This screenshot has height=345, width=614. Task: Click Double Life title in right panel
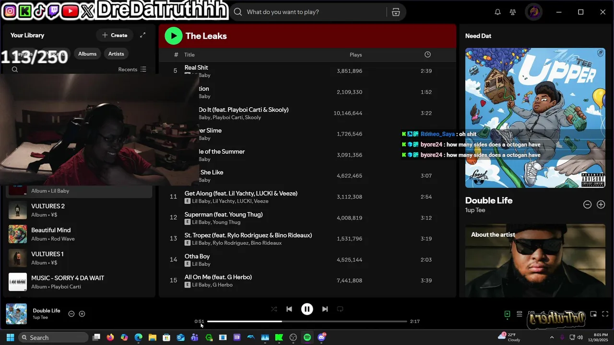[x=489, y=200]
